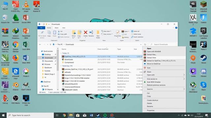The image size is (211, 118).
Task: Expand the New item dropdown
Action: pyautogui.click(x=106, y=31)
